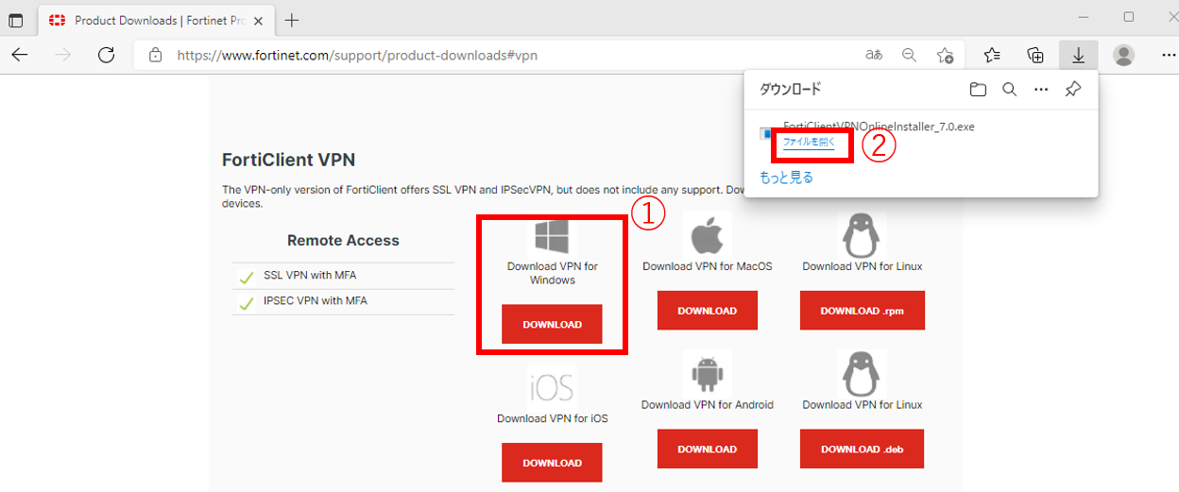Click the zoom out magnifier icon
Screen dimensions: 1179x492
(x=910, y=55)
